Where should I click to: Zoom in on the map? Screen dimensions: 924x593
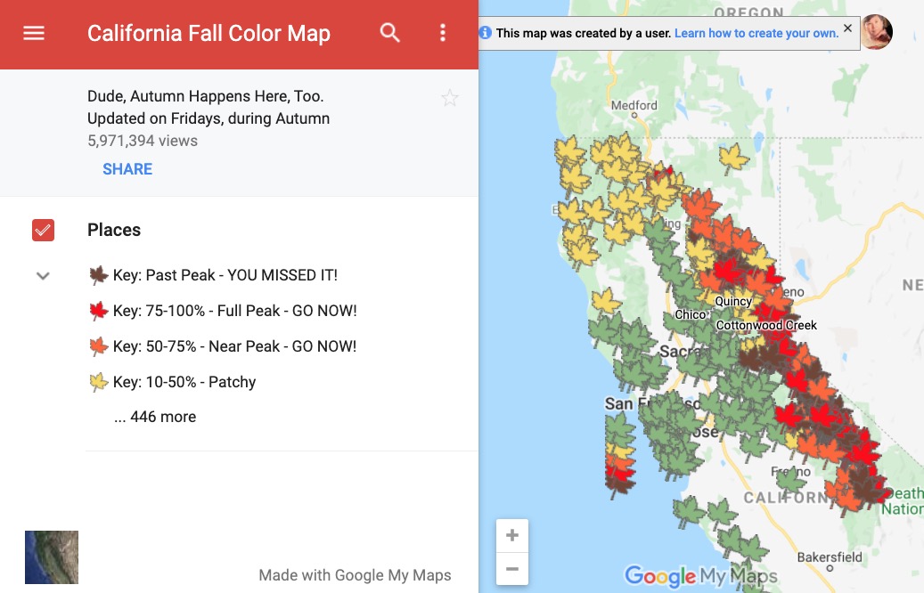[x=512, y=535]
